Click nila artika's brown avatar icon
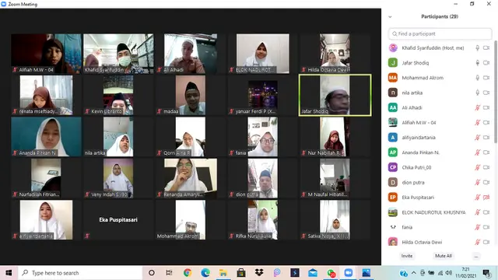 (x=393, y=93)
